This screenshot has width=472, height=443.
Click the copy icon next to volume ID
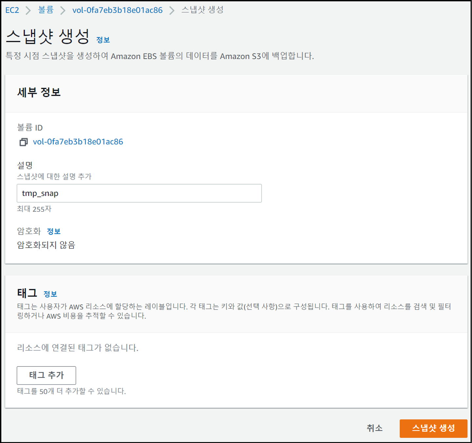pos(23,142)
